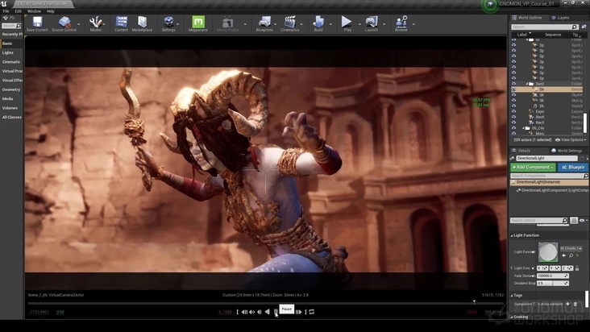
Task: Open the Modes toolbar button
Action: click(96, 23)
